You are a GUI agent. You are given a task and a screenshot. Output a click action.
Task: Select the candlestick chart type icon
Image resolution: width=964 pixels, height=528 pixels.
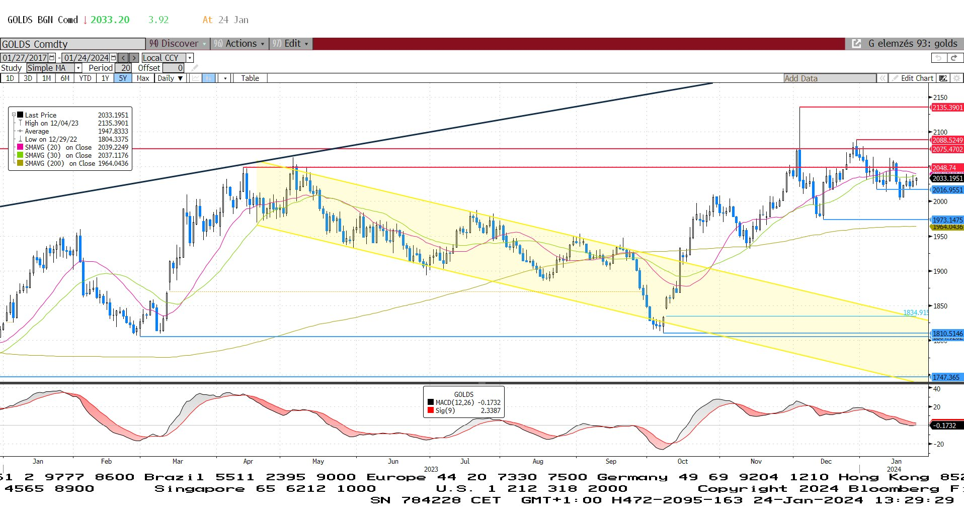coord(208,78)
